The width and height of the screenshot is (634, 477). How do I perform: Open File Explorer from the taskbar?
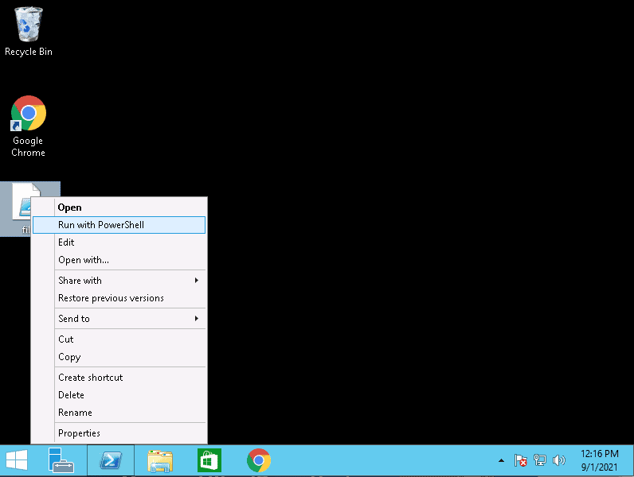(160, 460)
